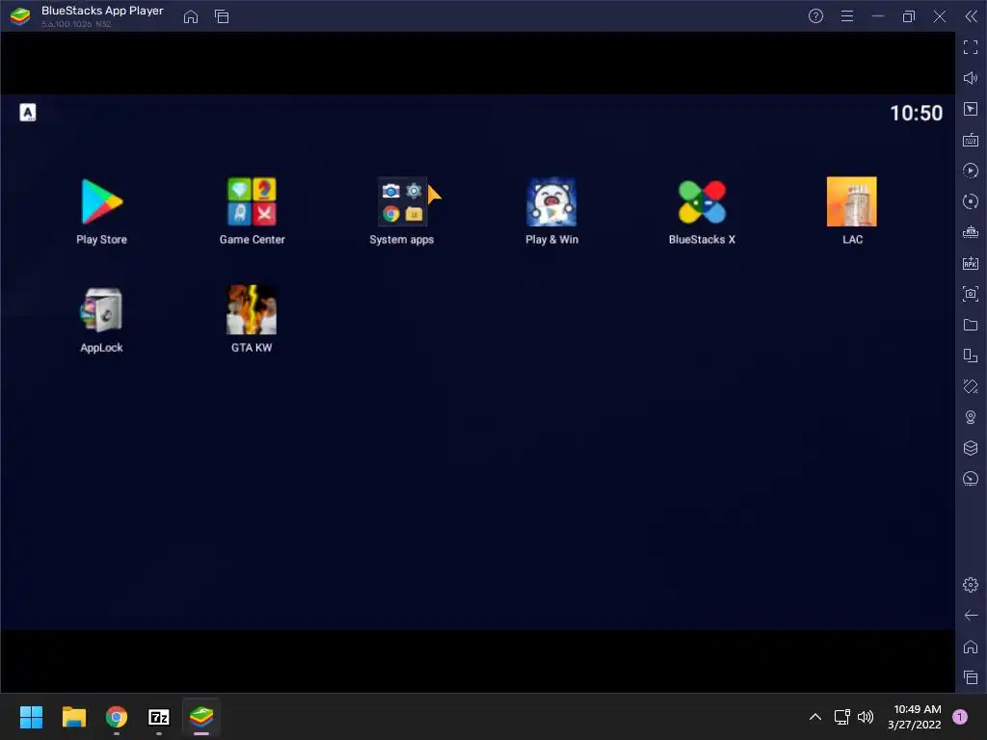
Task: Click BlueStacks icon in the taskbar
Action: [201, 717]
